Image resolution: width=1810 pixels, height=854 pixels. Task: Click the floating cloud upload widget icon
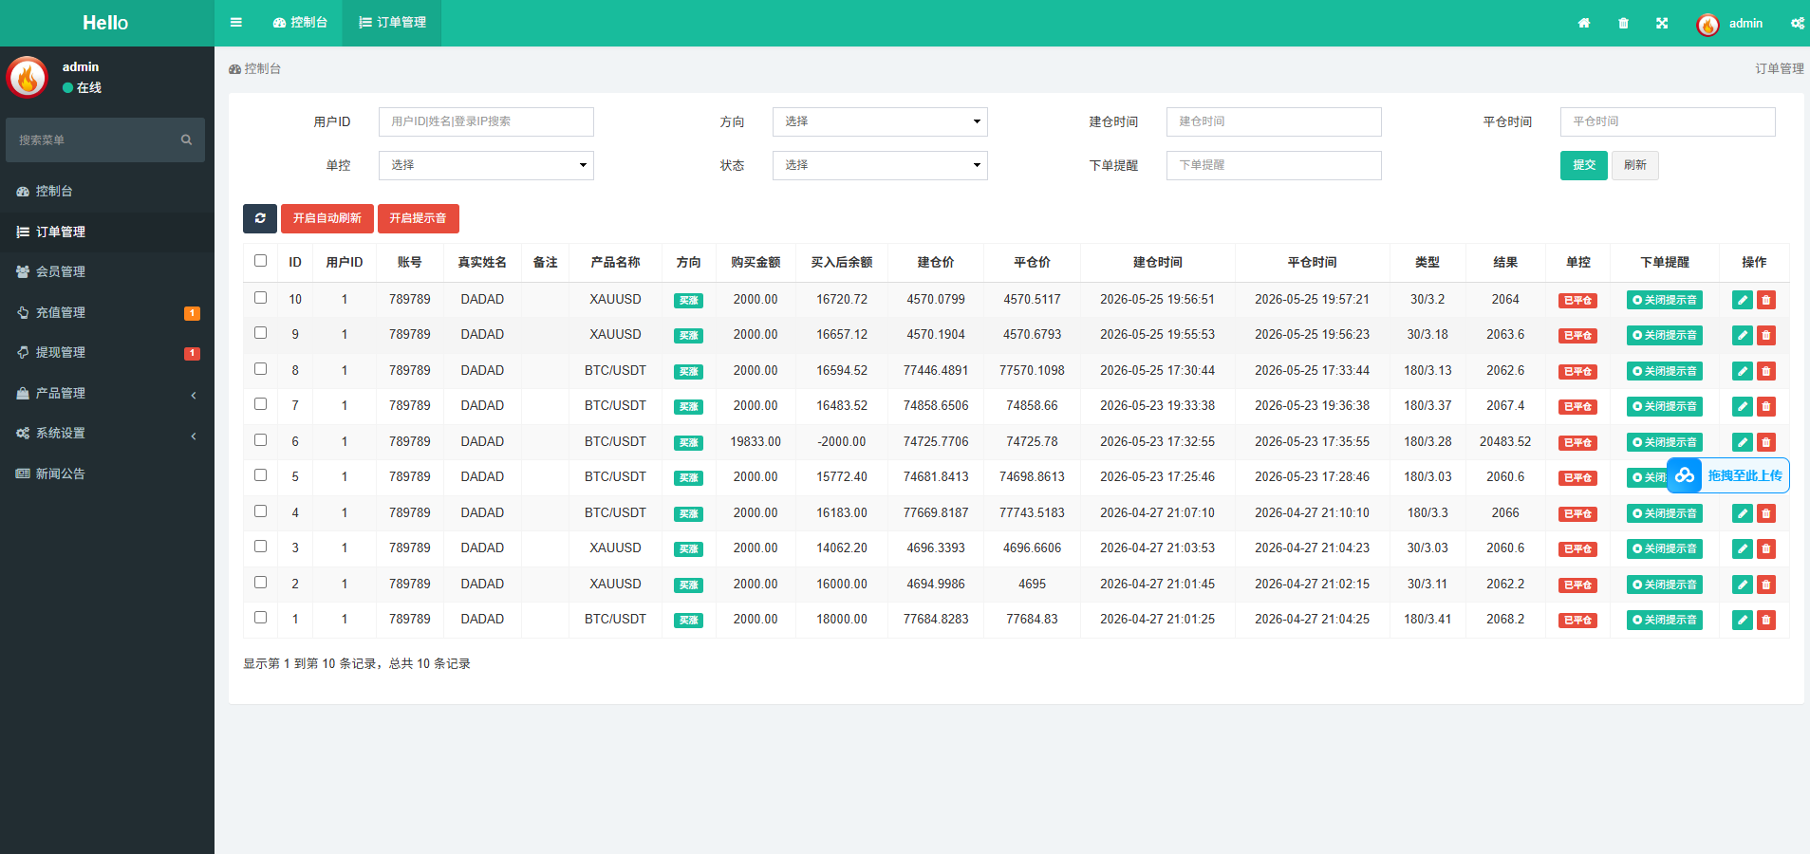tap(1685, 475)
